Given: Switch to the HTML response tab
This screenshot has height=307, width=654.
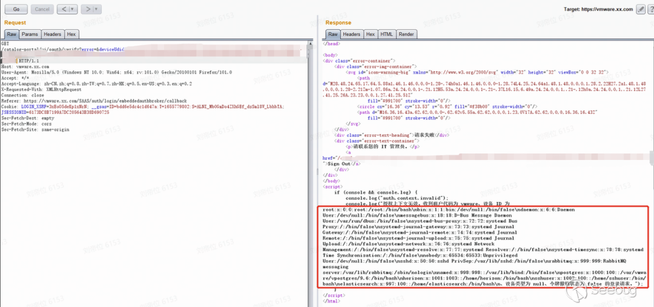Looking at the screenshot, I should pos(386,34).
